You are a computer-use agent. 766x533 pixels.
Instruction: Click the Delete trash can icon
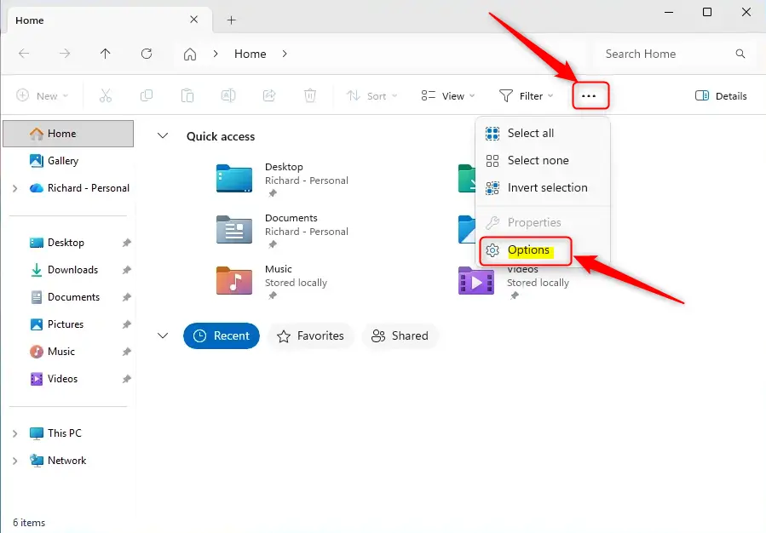click(310, 95)
